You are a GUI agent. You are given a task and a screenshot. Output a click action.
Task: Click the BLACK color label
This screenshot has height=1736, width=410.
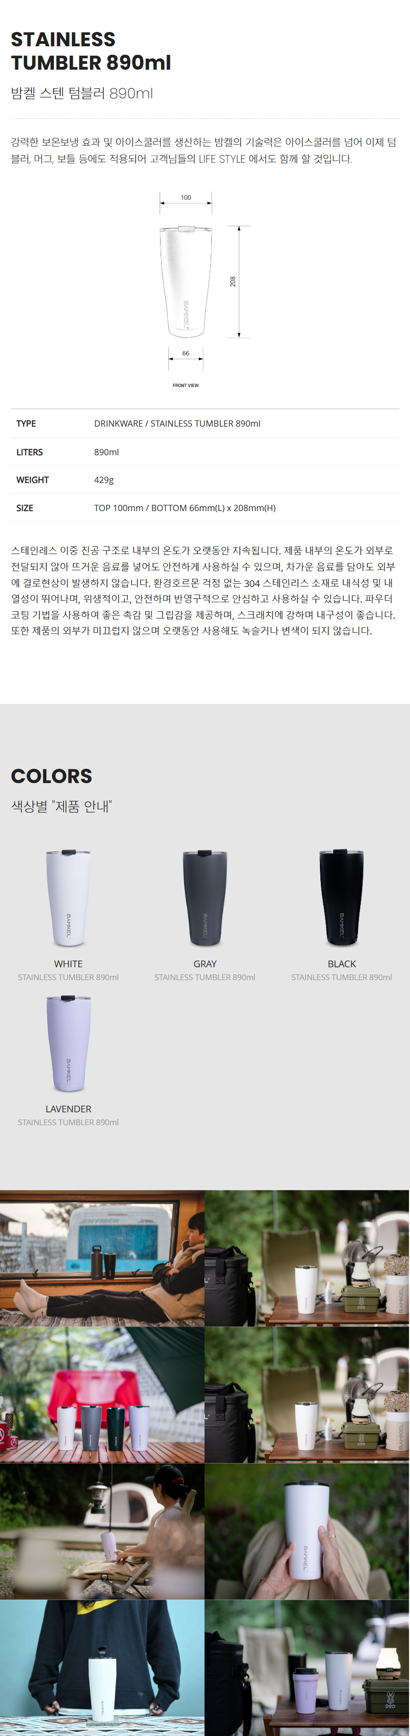coord(341,964)
